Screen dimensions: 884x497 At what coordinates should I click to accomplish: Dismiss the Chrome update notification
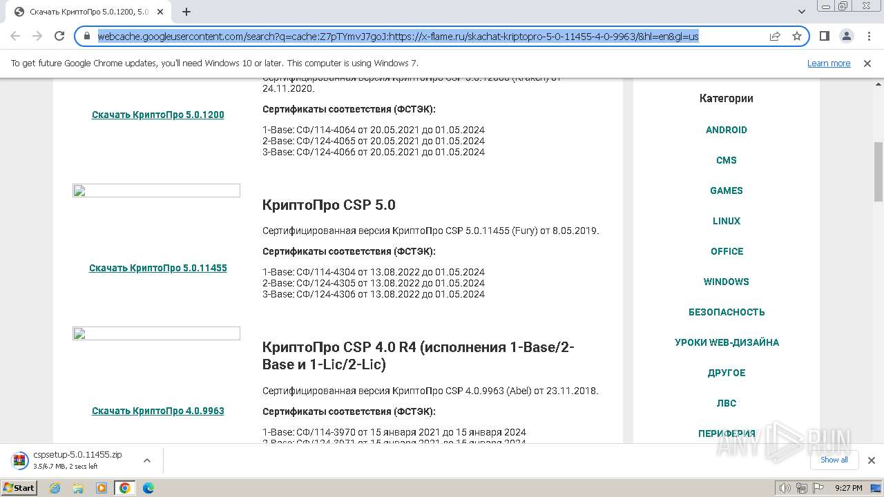coord(867,64)
